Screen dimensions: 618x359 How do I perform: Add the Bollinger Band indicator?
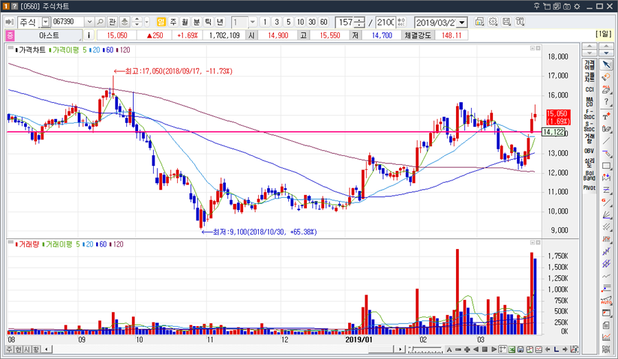pos(589,175)
